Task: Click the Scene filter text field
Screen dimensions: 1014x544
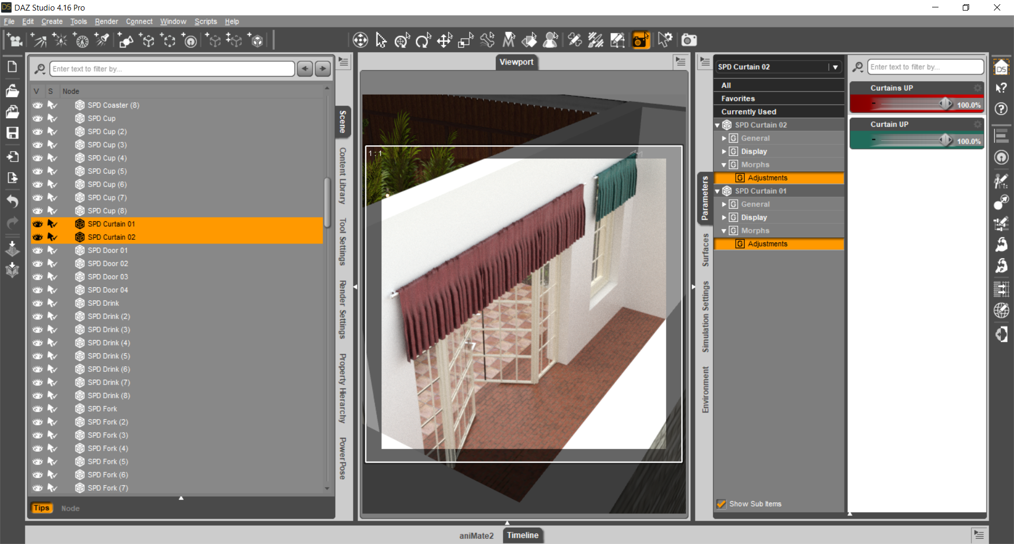Action: coord(172,69)
